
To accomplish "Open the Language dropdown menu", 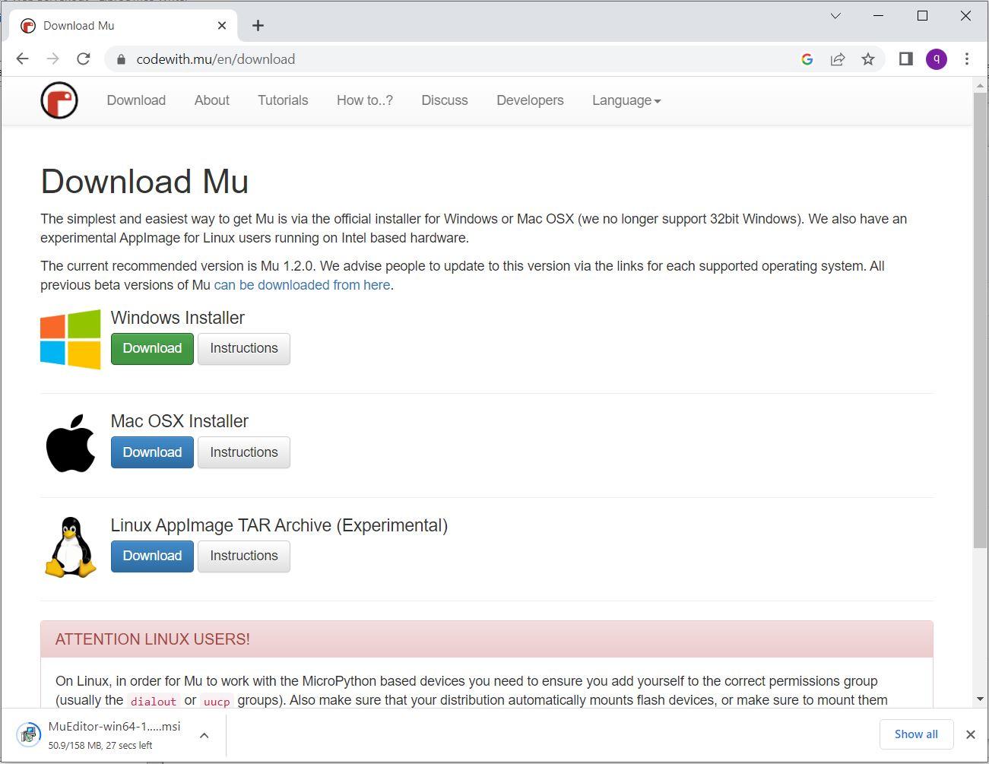I will pos(625,100).
